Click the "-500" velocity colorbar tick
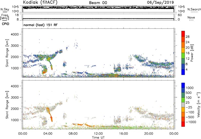Viewport: 201px width, 139px height. pos(190,117)
